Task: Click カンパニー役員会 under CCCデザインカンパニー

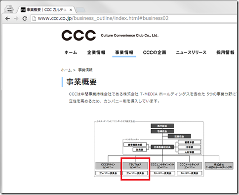Action: 108,173
